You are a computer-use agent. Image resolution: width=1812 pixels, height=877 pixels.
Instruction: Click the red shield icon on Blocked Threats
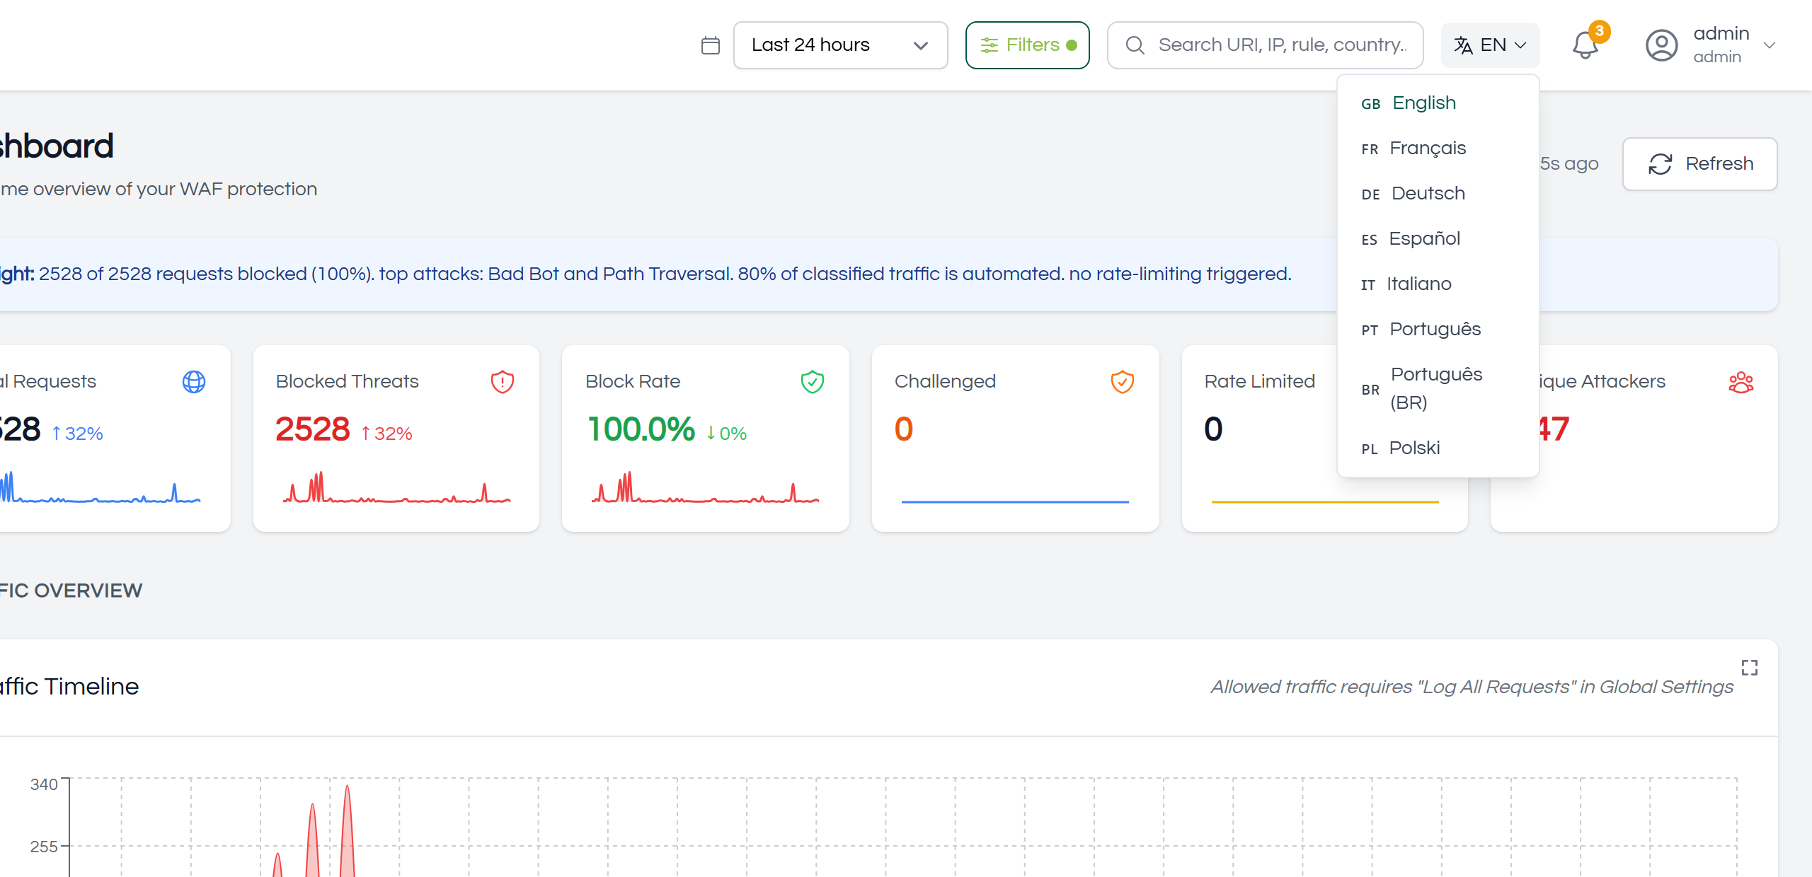503,382
